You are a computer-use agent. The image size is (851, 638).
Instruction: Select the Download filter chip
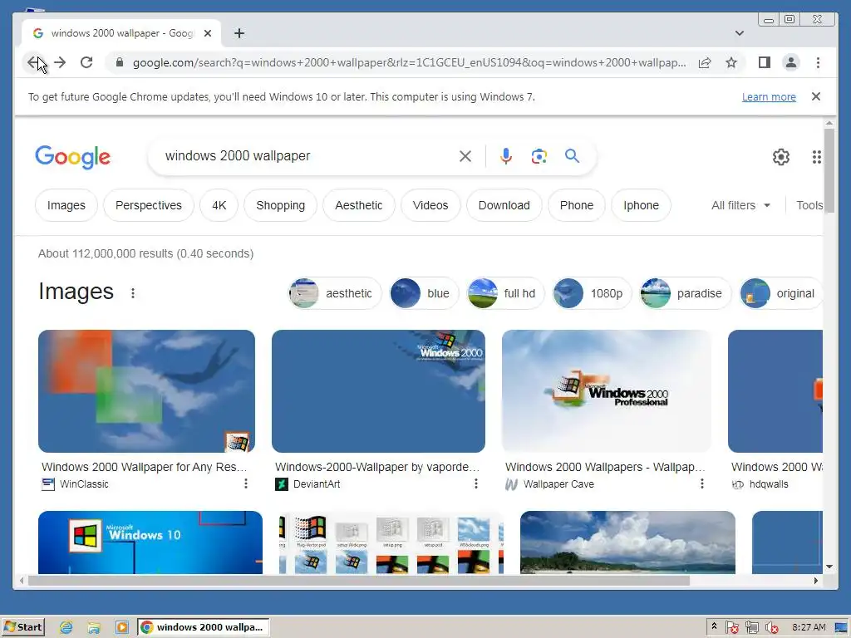504,205
